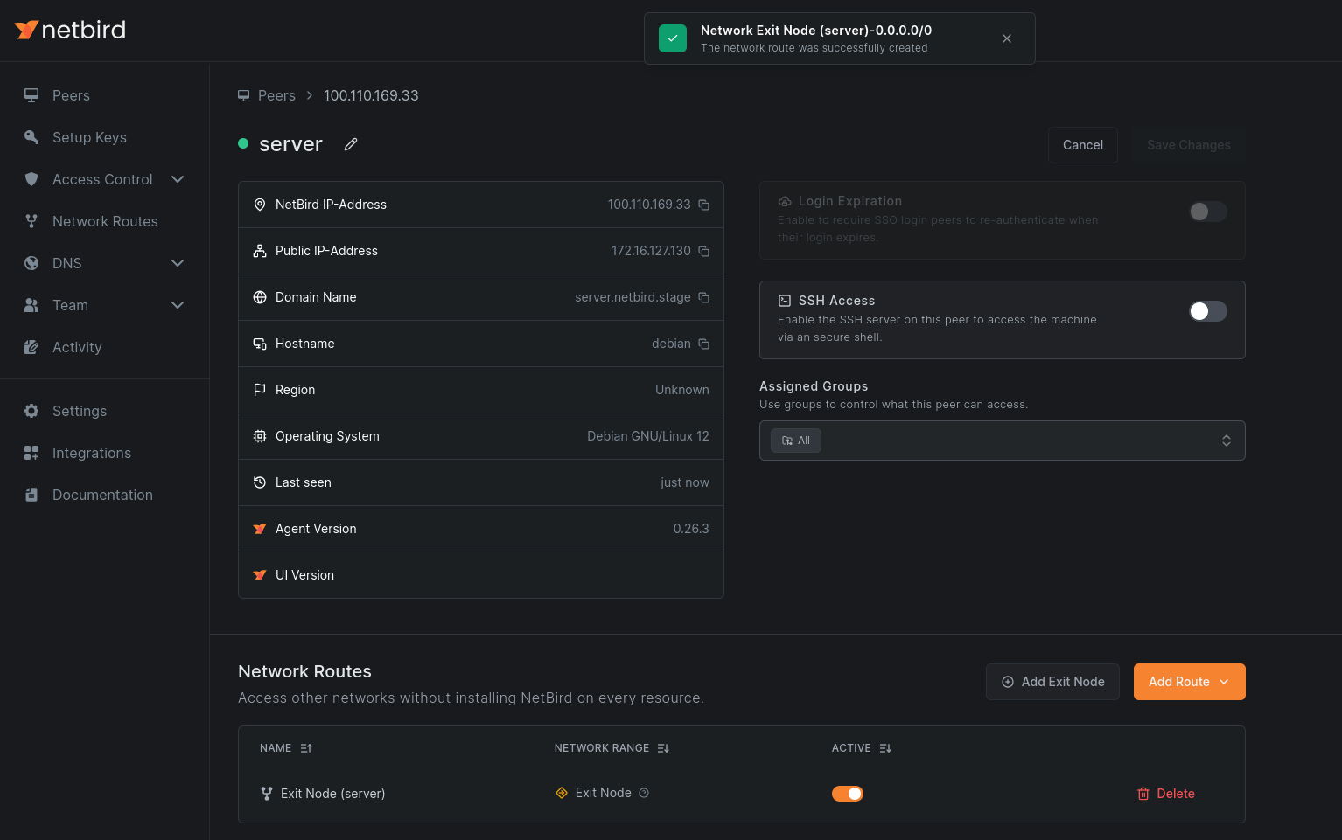Dismiss the route created notification
The height and width of the screenshot is (840, 1342).
tap(1007, 38)
